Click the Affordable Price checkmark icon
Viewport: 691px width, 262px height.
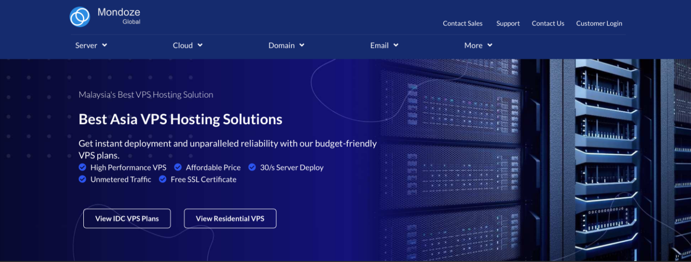[178, 167]
